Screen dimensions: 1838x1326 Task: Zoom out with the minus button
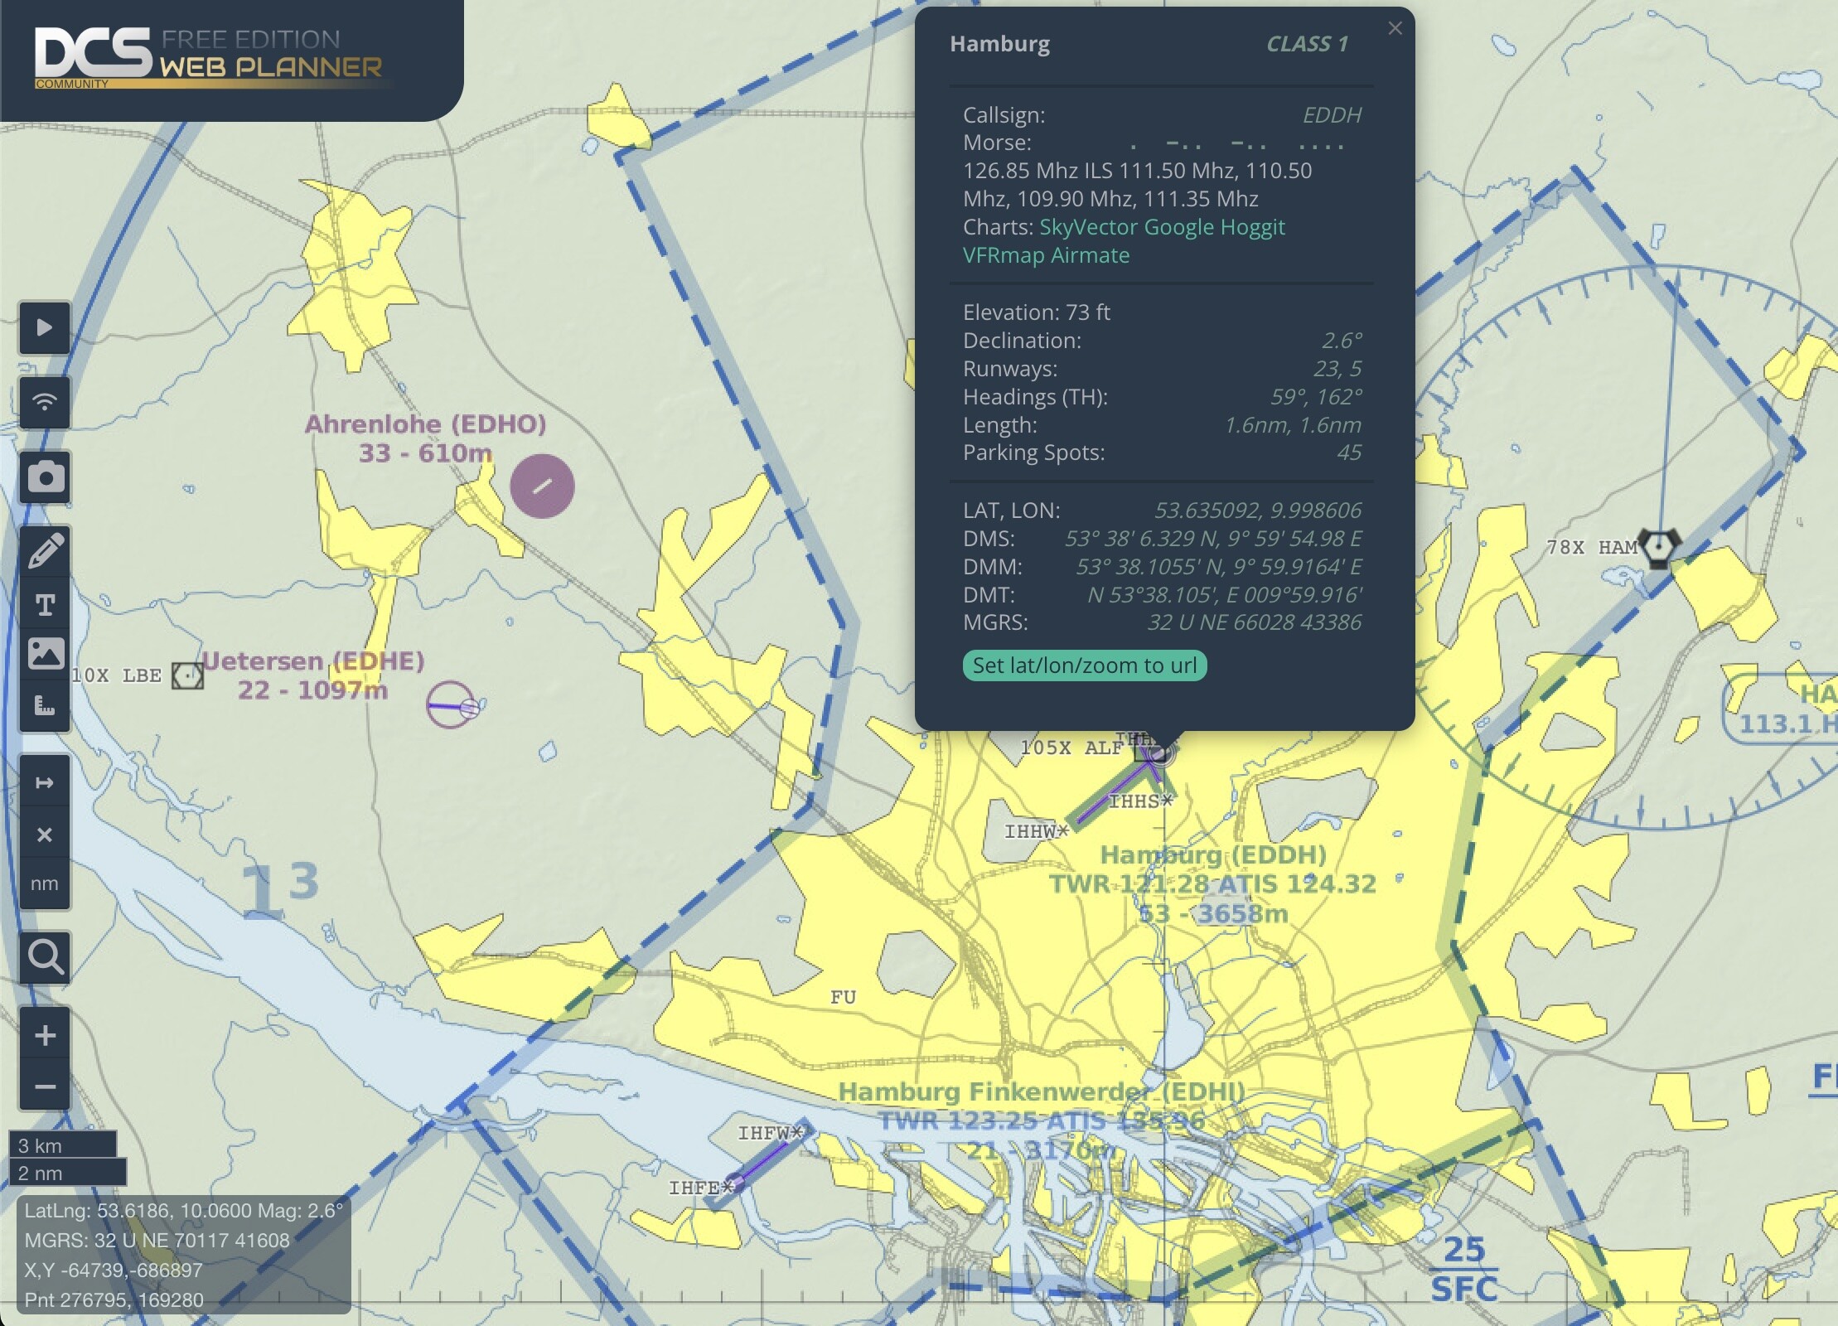tap(45, 1086)
